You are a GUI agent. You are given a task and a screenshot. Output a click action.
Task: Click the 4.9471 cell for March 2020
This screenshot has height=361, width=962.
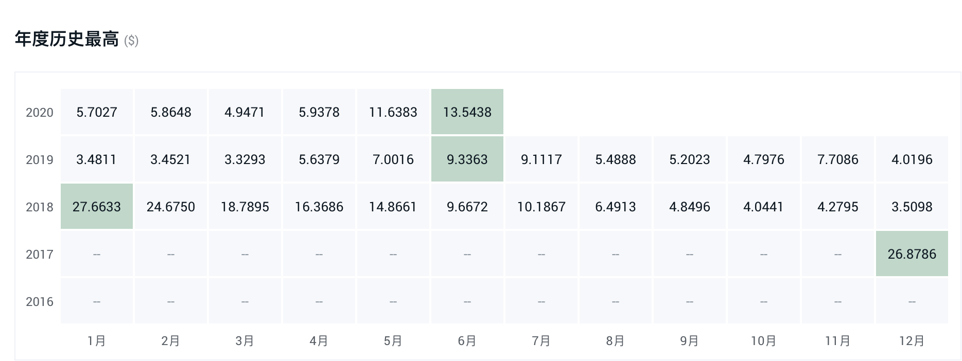coord(244,112)
